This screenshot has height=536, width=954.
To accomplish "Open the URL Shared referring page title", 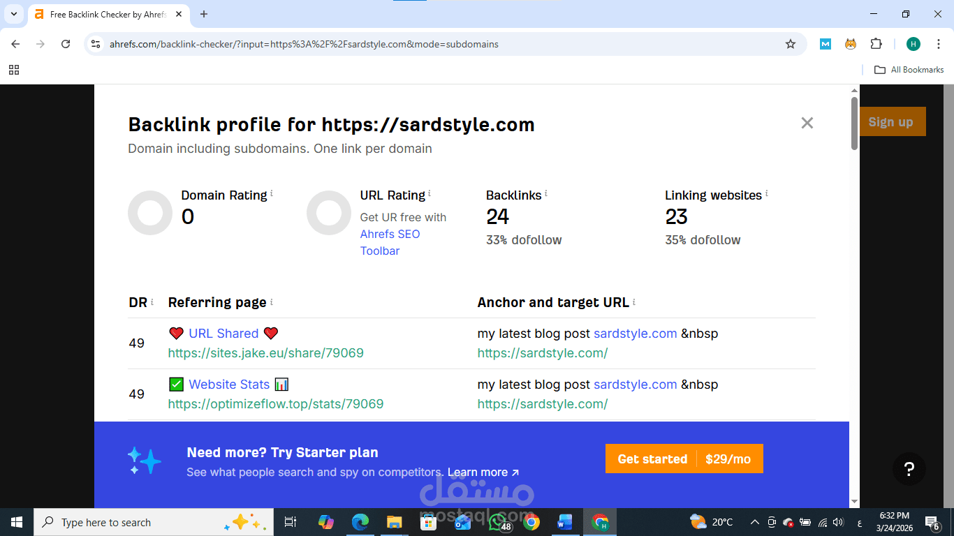I will pyautogui.click(x=223, y=334).
